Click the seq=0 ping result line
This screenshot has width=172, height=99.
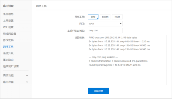point(119,42)
